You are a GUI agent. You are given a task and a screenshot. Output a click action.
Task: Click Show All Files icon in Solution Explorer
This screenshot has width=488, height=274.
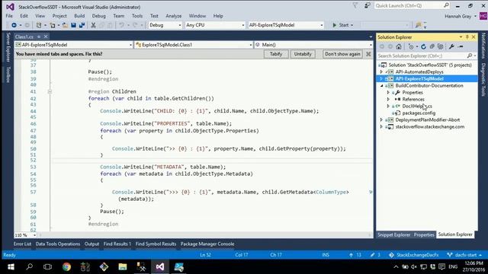(x=440, y=46)
